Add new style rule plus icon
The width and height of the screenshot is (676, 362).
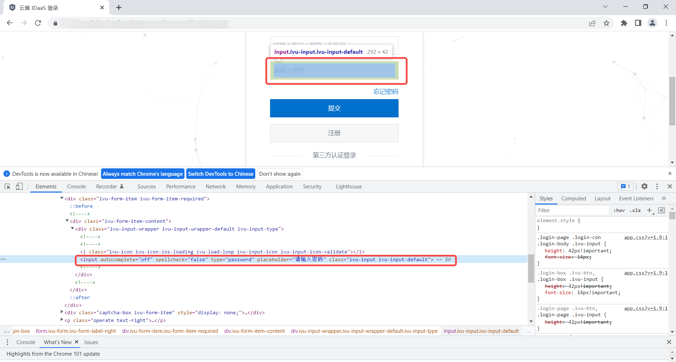(650, 210)
